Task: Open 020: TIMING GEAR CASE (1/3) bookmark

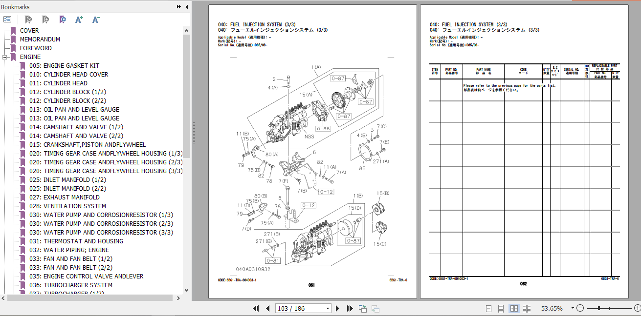Action: [x=106, y=154]
